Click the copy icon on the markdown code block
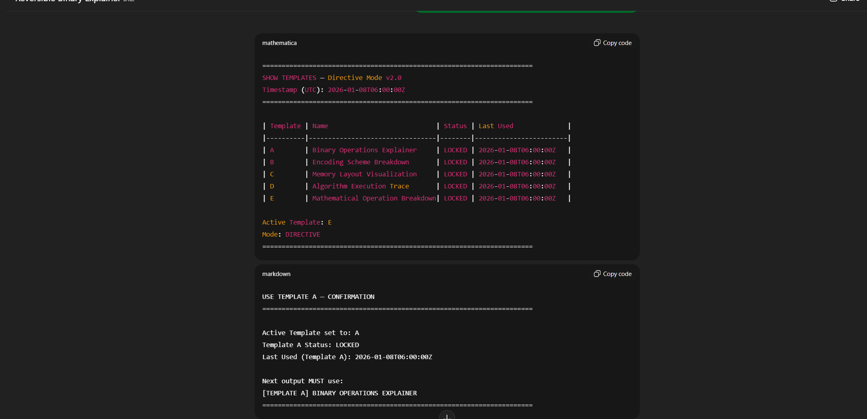This screenshot has width=867, height=419. (597, 274)
